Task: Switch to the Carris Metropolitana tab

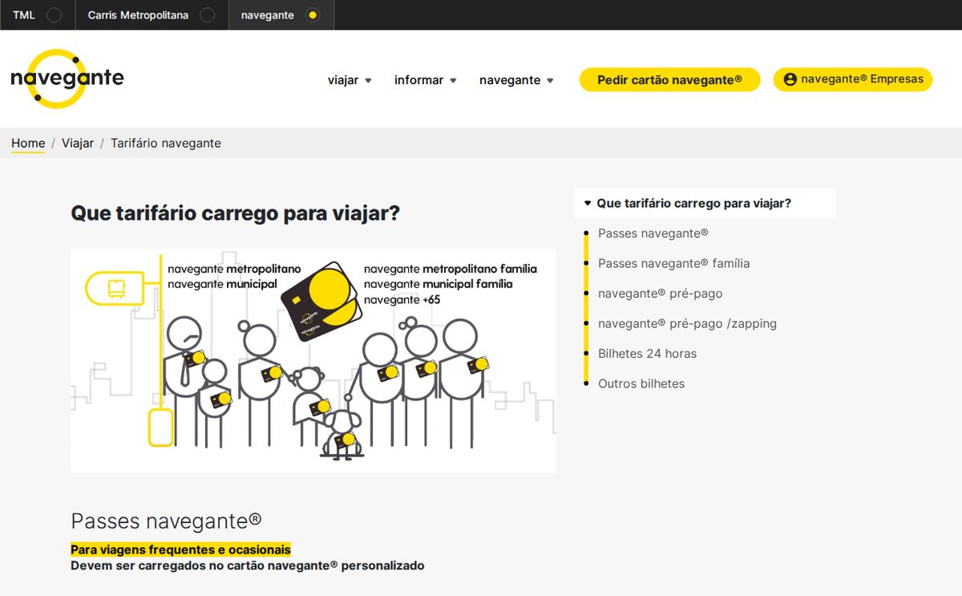Action: coord(152,15)
